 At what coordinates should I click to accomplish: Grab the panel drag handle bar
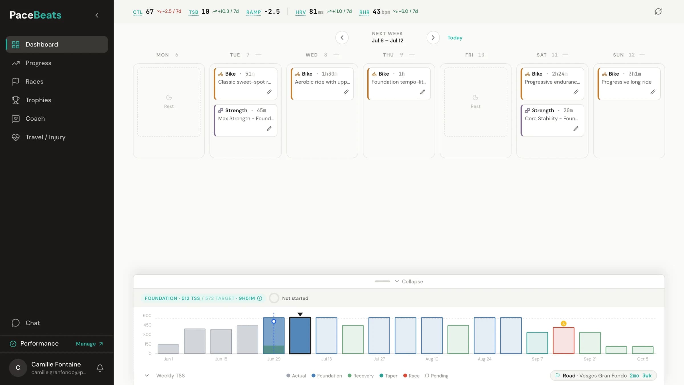(x=382, y=281)
